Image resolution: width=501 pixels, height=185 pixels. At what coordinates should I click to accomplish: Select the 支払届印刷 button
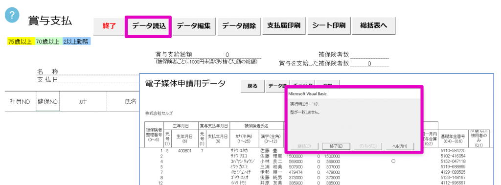click(284, 26)
